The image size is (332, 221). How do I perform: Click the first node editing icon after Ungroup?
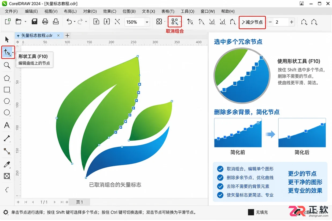coord(190,22)
